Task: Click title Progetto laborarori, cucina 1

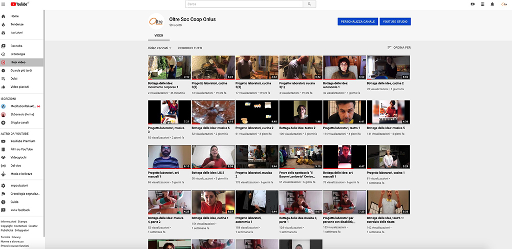Action: 386,173
